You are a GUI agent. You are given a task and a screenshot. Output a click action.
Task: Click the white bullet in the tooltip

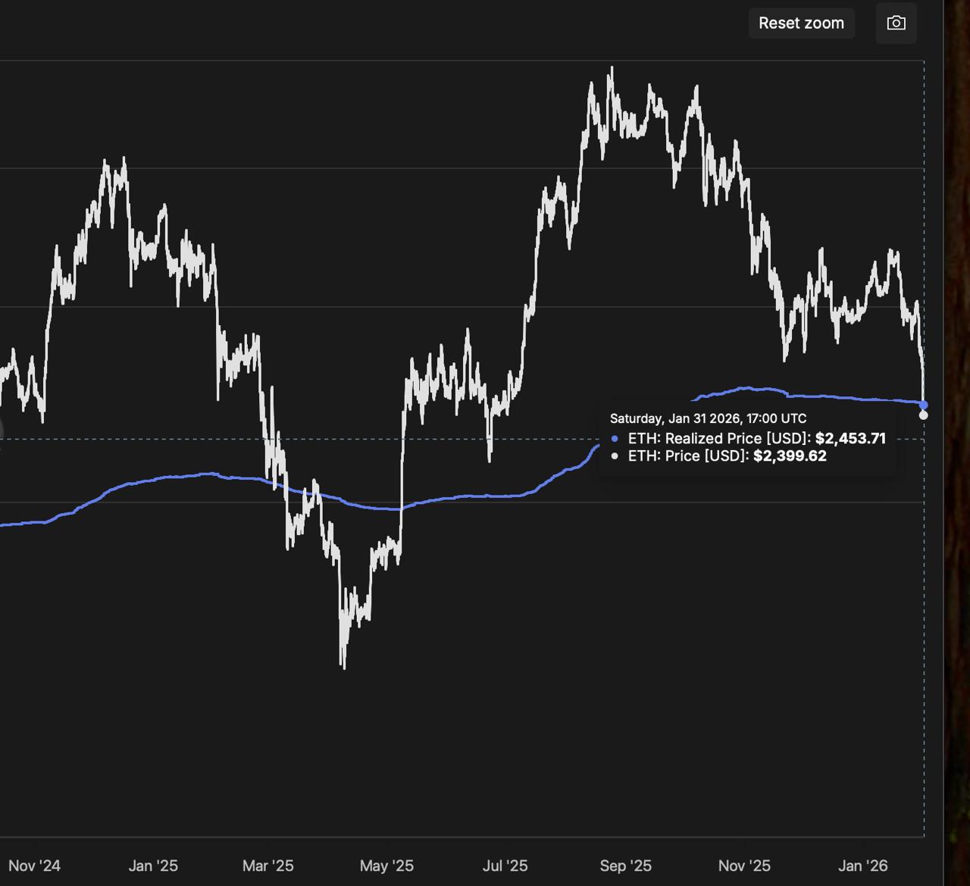click(x=615, y=456)
